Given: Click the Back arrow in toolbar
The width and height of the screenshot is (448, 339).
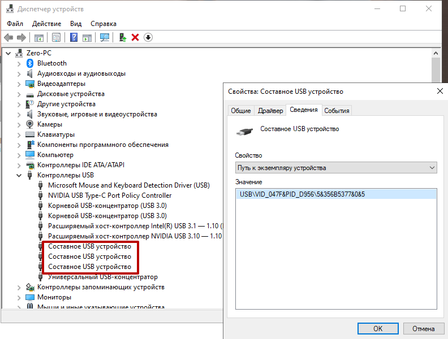Looking at the screenshot, I should click(8, 37).
